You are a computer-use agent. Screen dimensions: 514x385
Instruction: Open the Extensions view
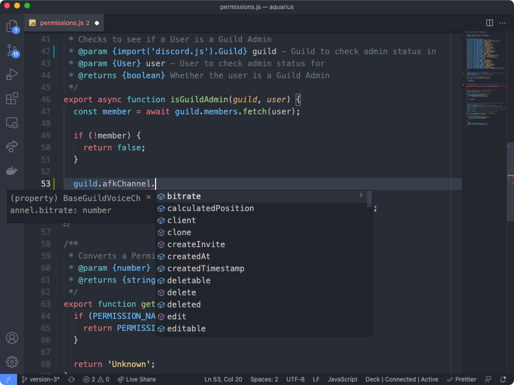pyautogui.click(x=12, y=98)
